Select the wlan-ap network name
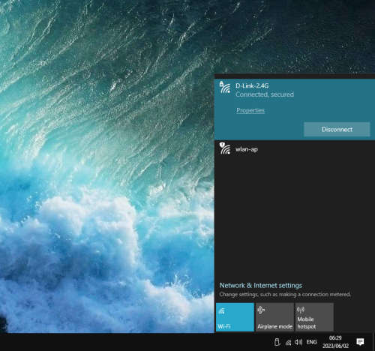 247,149
